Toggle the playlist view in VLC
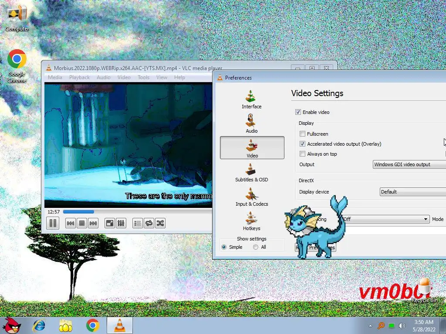 138,223
